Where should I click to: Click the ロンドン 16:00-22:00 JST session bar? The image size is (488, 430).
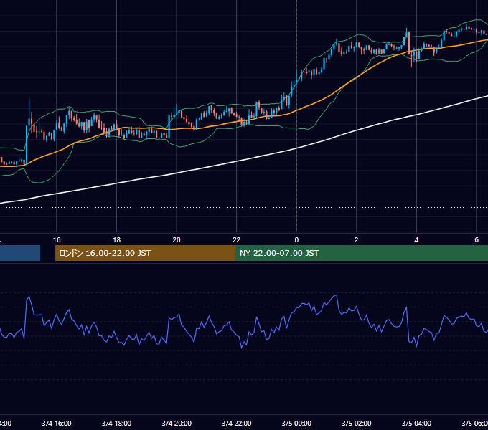145,253
